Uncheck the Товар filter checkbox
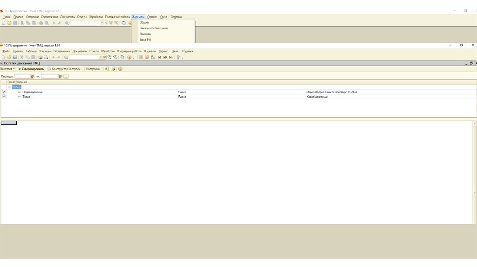The height and width of the screenshot is (267, 477). coord(4,97)
